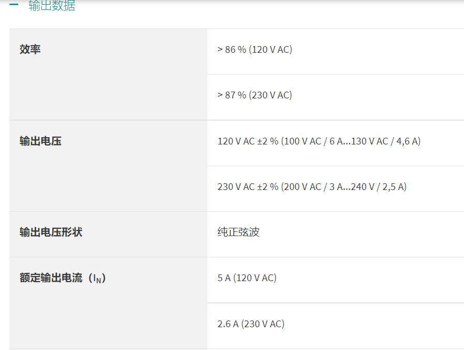Click (120 V AC) beside 5 A

(x=255, y=278)
